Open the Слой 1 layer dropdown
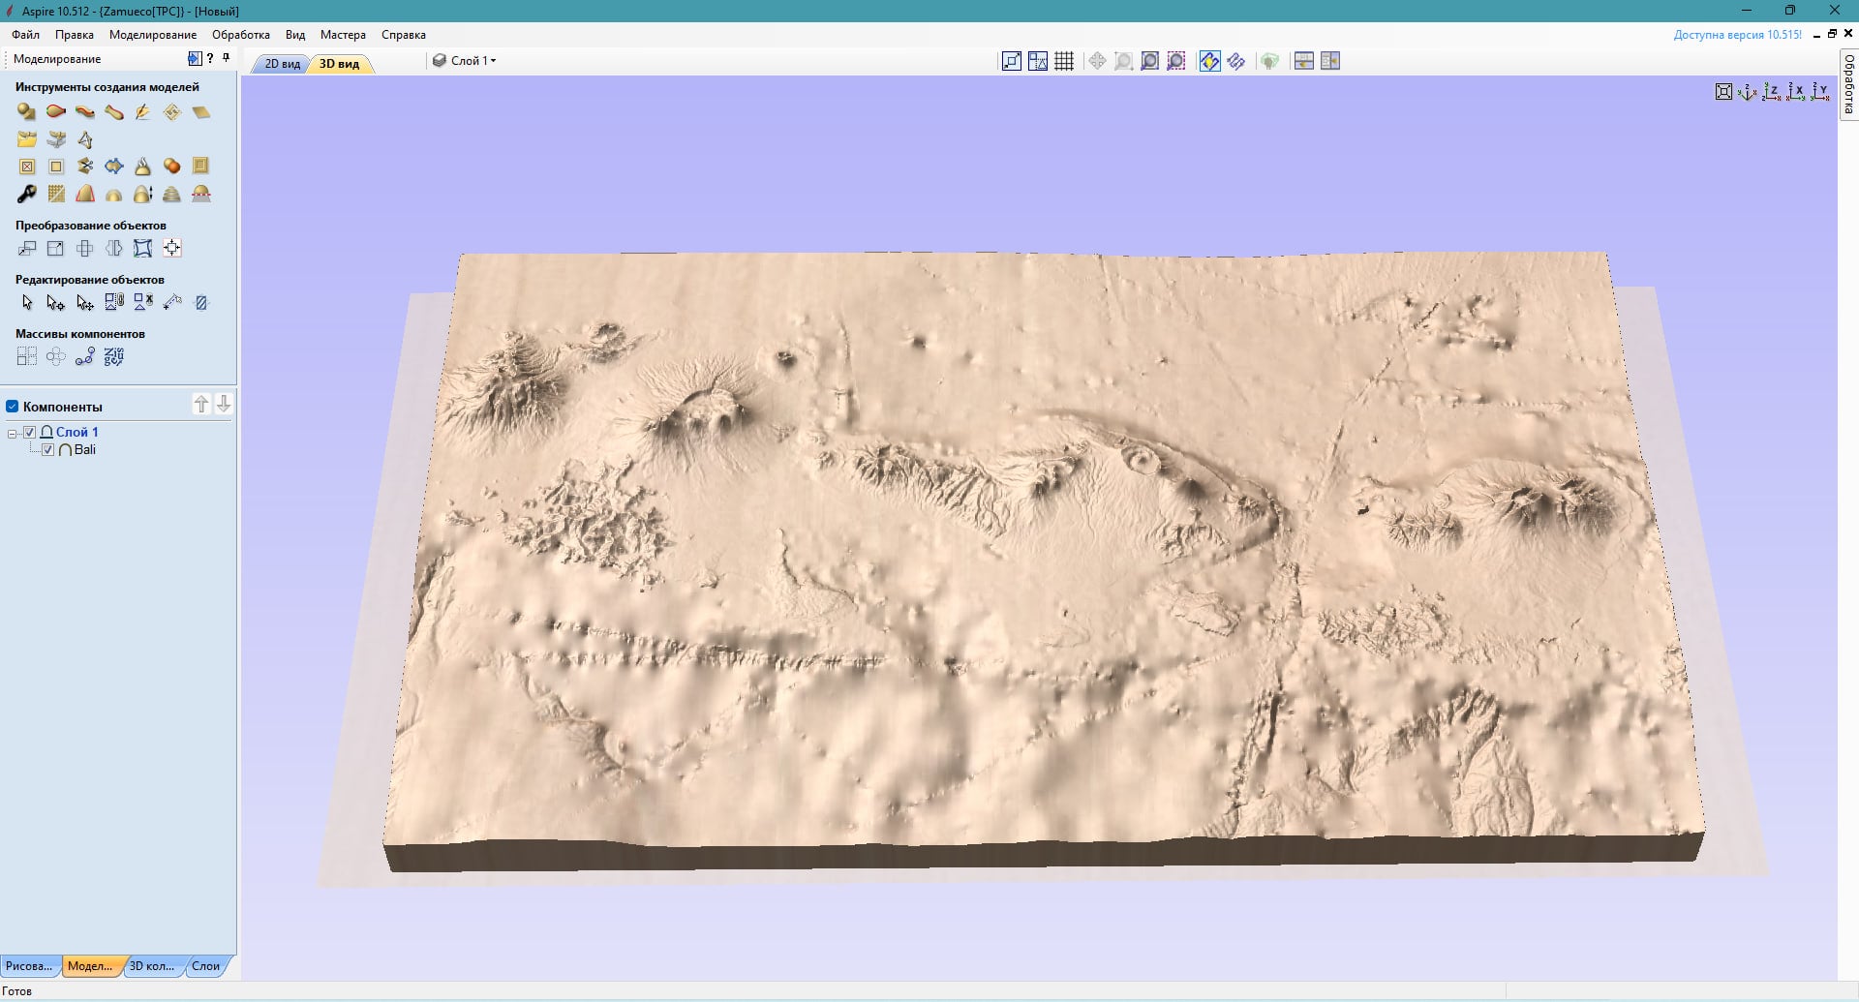Screen dimensions: 1859x1002 click(465, 60)
